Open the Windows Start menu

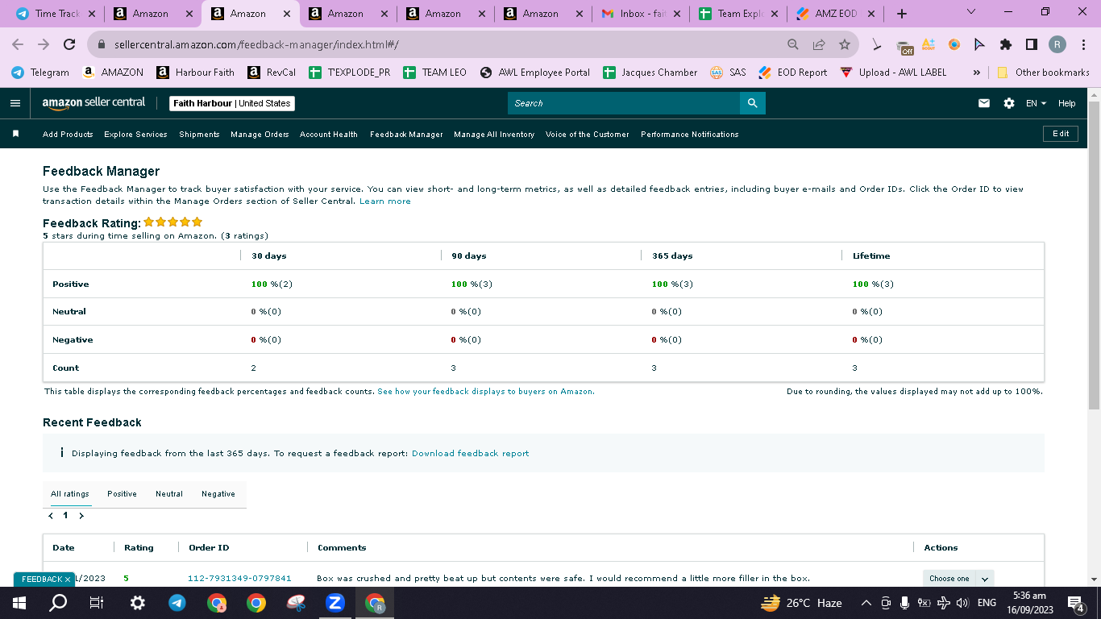19,603
